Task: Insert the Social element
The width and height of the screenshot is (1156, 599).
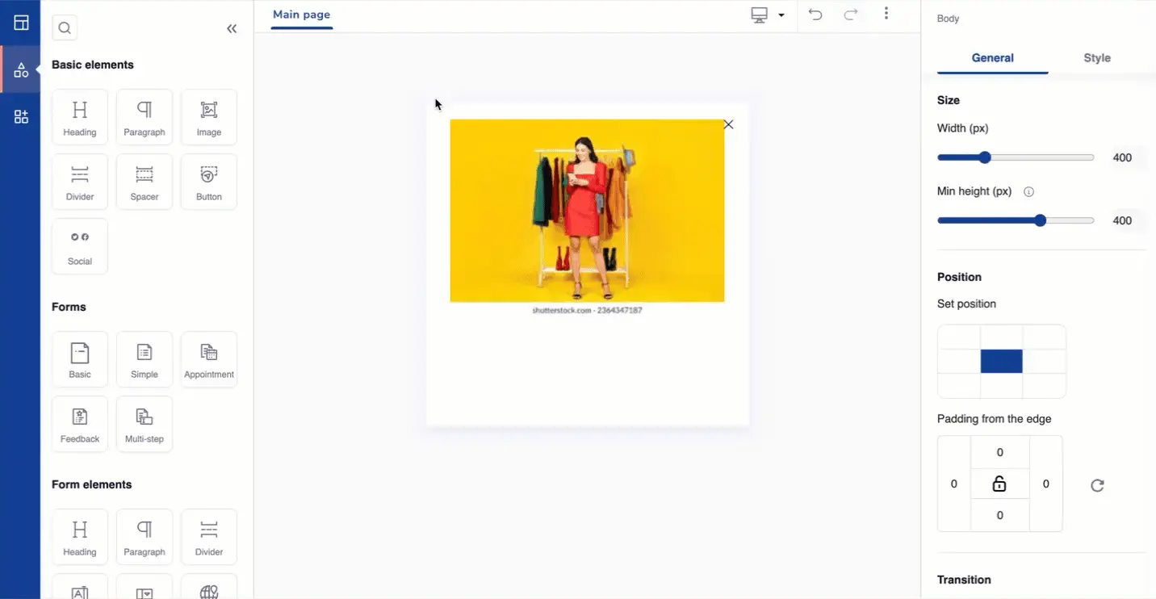Action: pos(80,246)
